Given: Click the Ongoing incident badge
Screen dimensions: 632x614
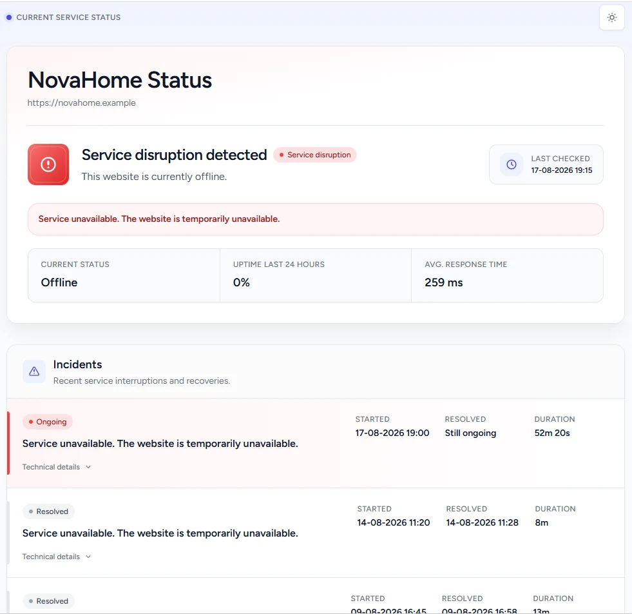Looking at the screenshot, I should [48, 422].
